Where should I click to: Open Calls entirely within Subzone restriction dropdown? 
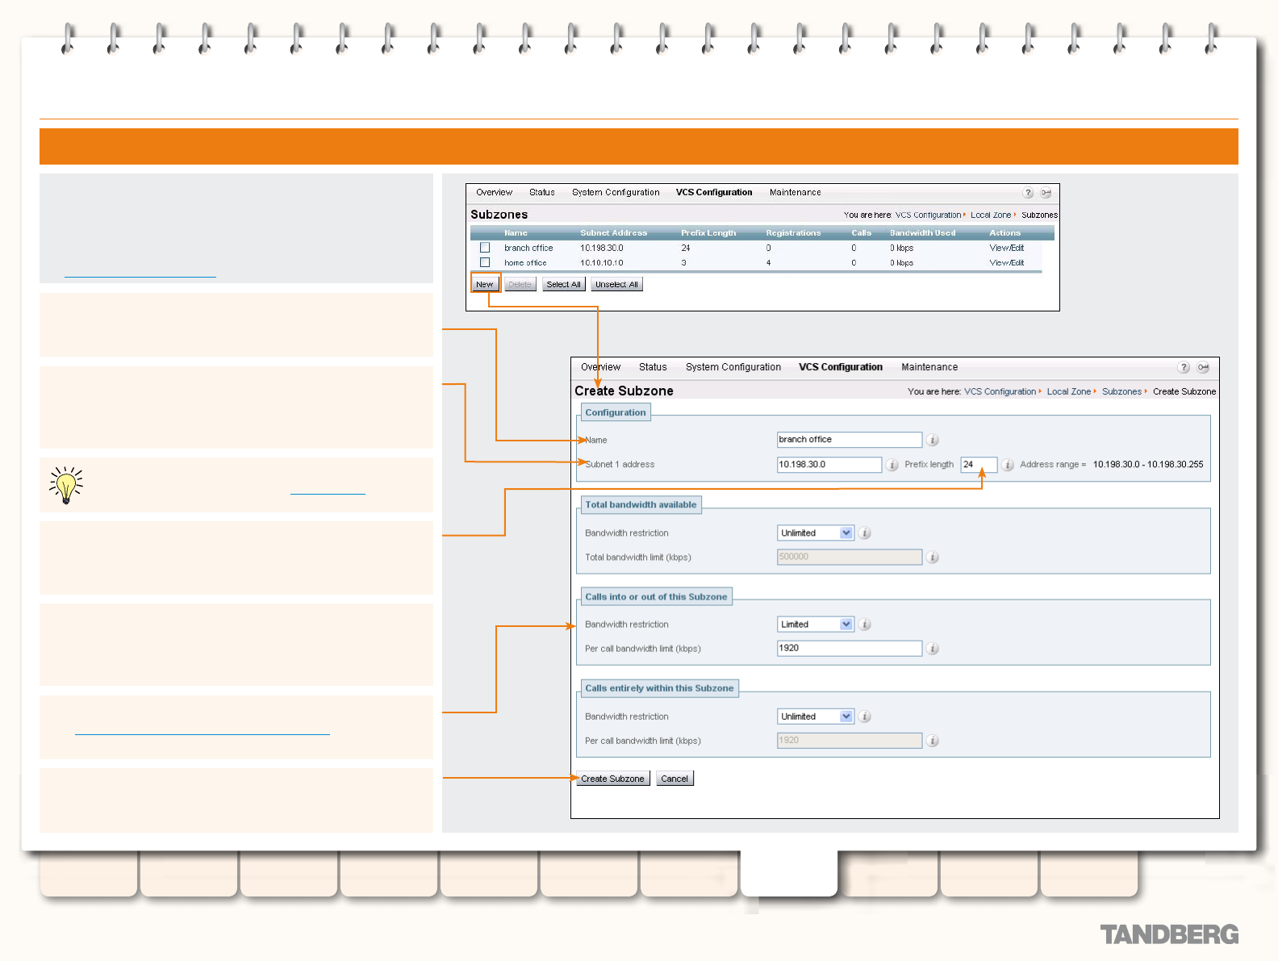point(815,717)
